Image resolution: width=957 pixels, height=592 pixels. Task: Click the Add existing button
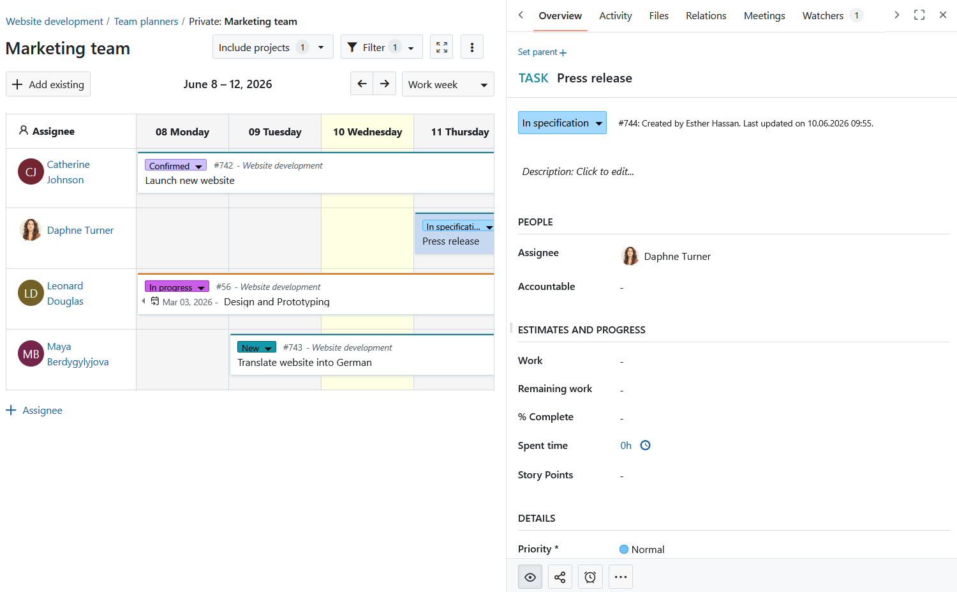(48, 84)
